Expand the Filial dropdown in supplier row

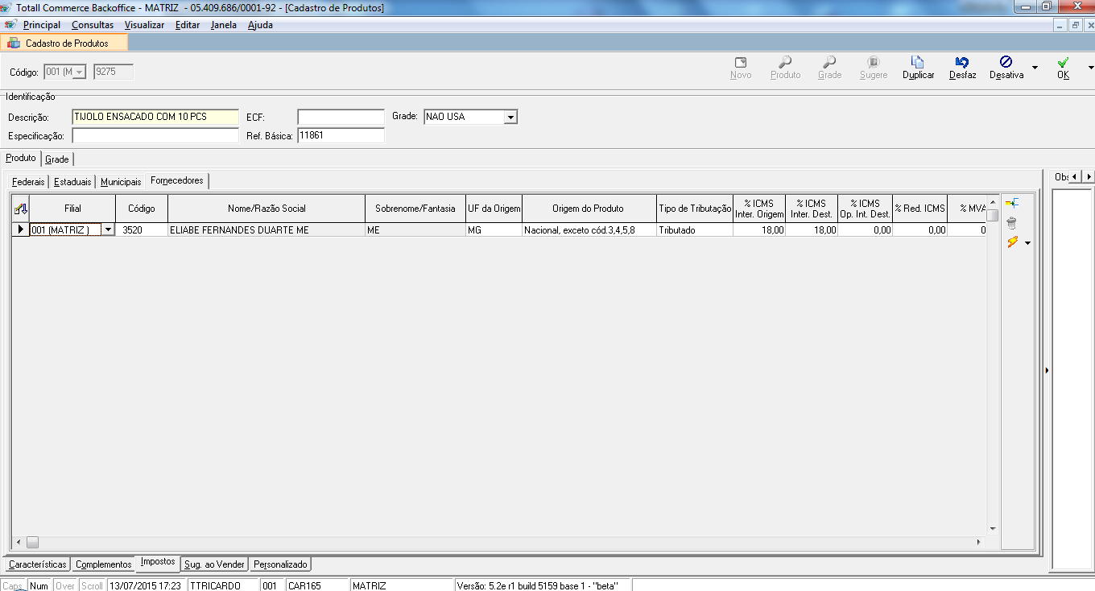coord(108,230)
